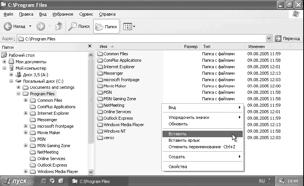Expand Internet Explorer node in tree
The image size is (304, 186).
click(x=25, y=113)
